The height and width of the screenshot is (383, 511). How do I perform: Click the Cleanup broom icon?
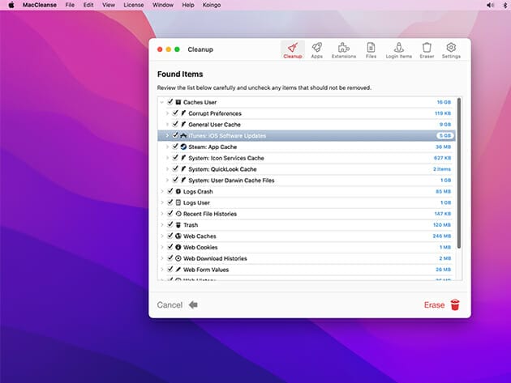[292, 50]
